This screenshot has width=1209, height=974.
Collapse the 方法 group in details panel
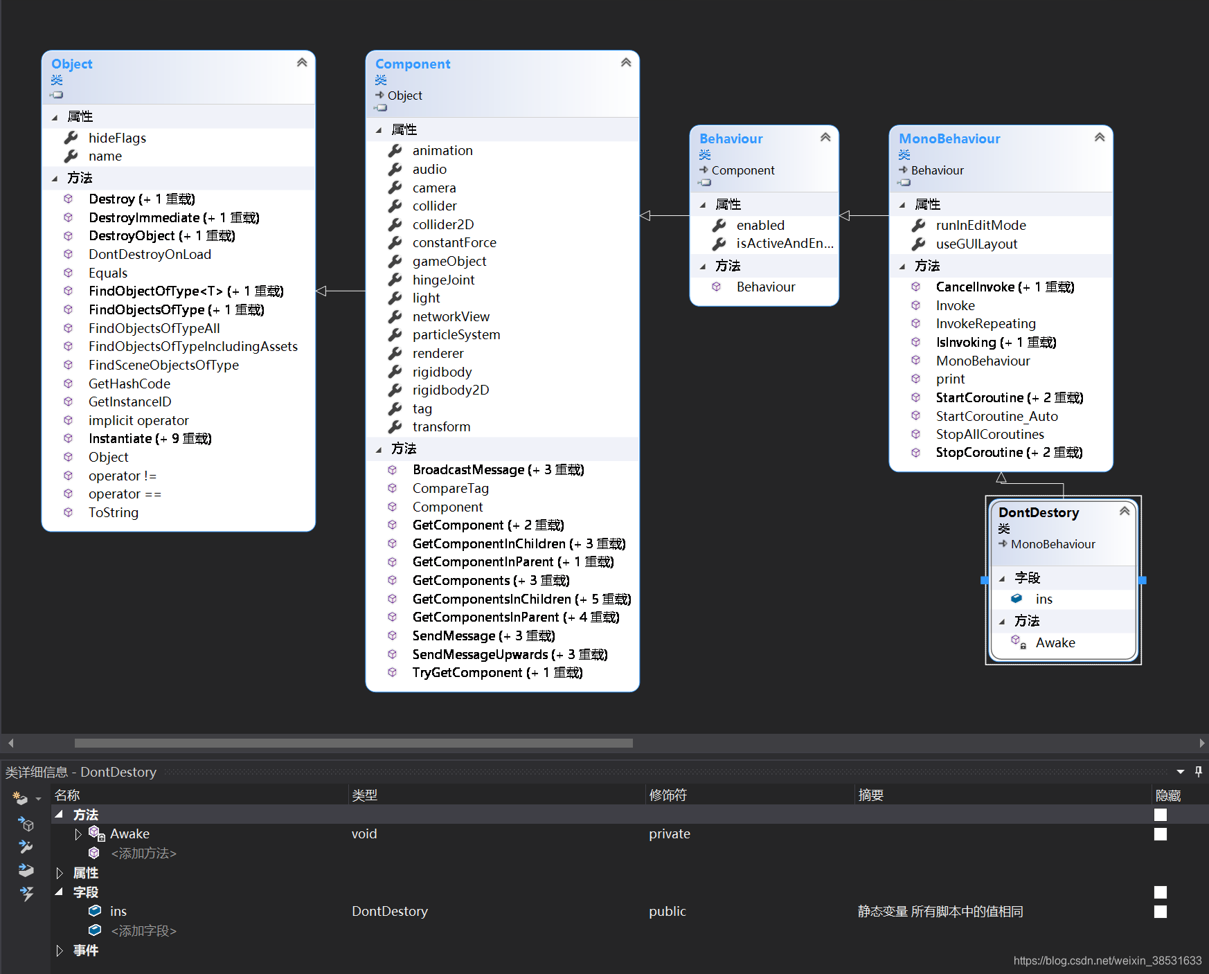60,815
